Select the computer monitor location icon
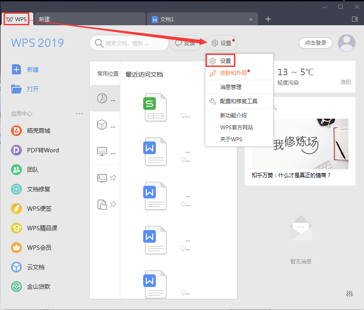The width and height of the screenshot is (364, 310). (x=102, y=151)
